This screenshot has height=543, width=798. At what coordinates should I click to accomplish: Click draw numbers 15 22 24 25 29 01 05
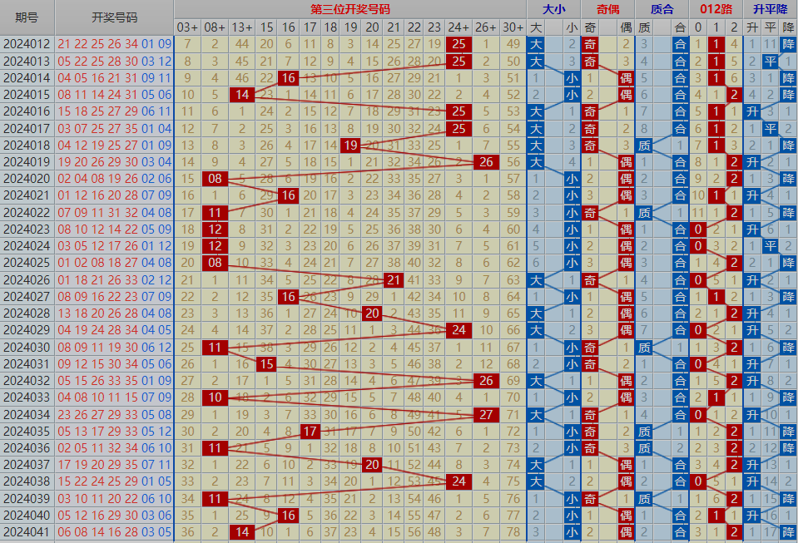(x=115, y=481)
